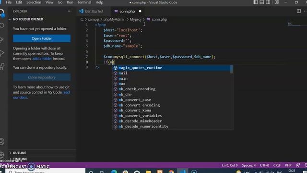This screenshot has height=173, width=307.
Task: Toggle primary side bar layout icon
Action: click(x=256, y=2)
